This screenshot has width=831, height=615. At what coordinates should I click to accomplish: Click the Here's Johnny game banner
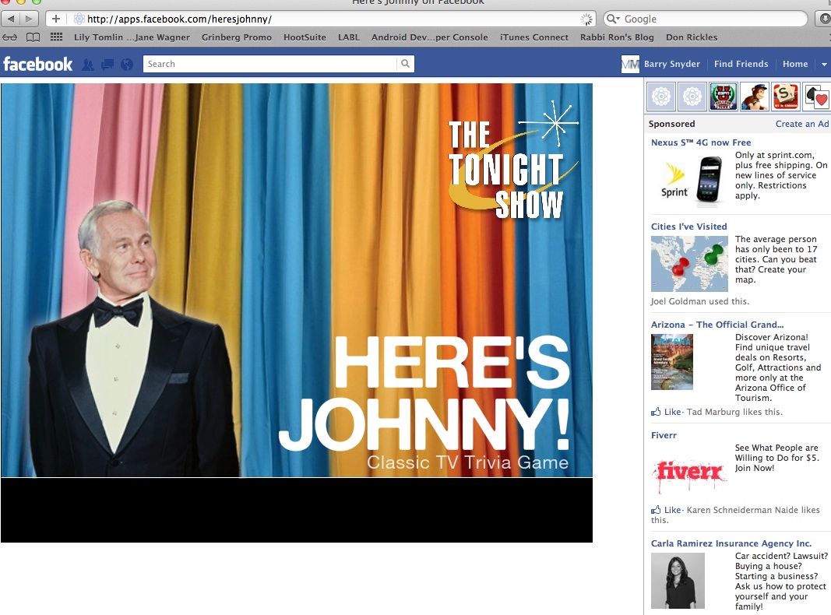click(297, 280)
